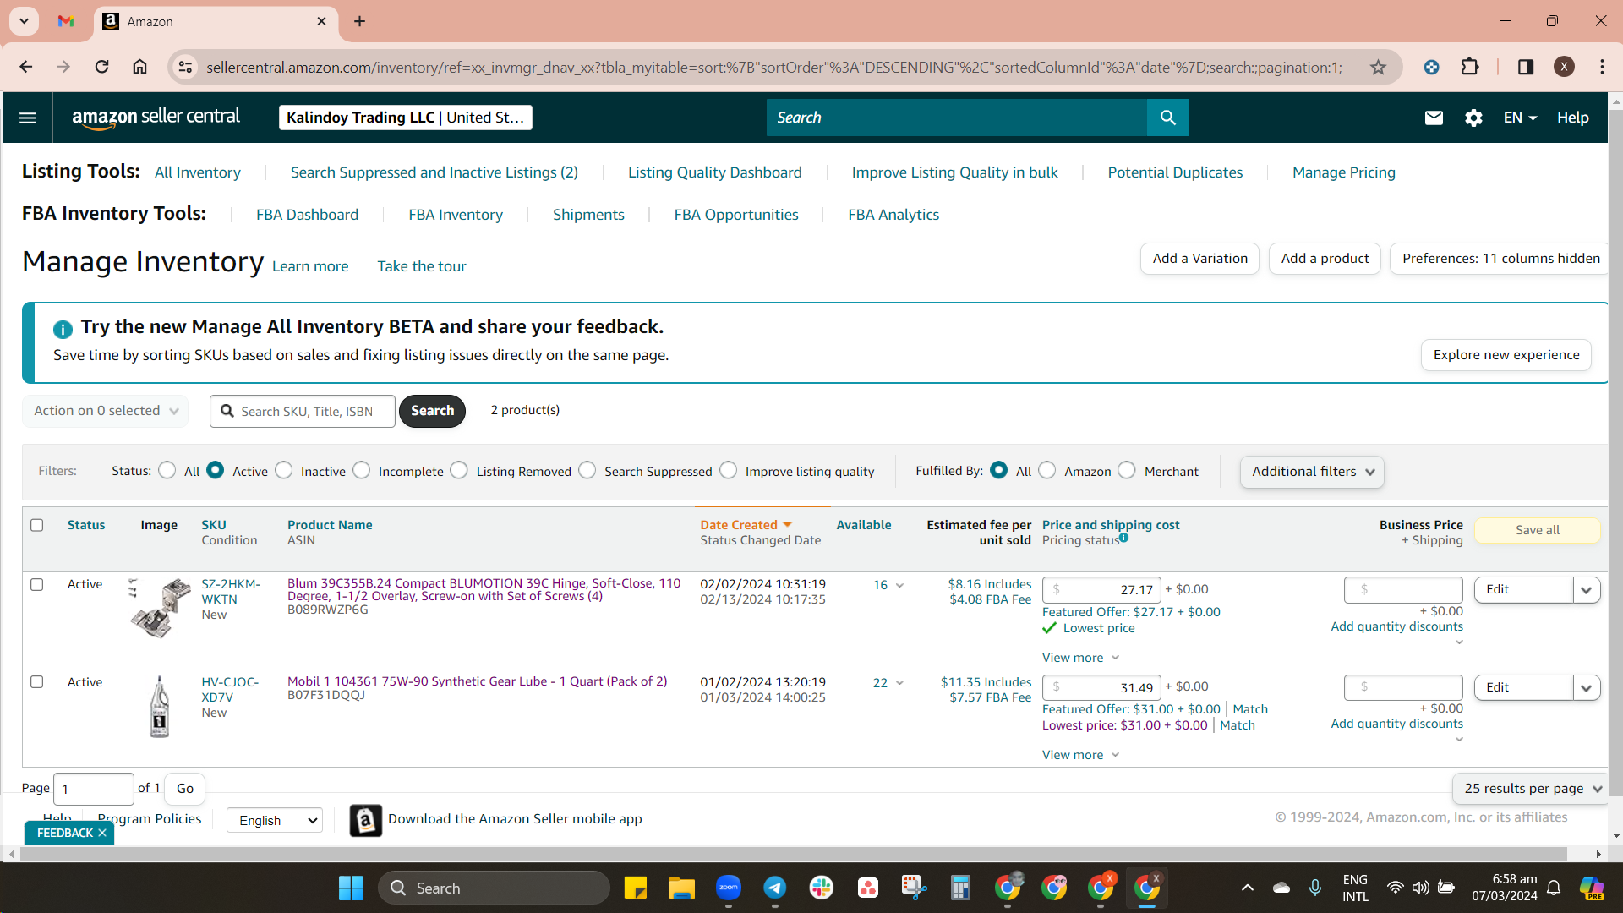Open the EN language dropdown in header
This screenshot has height=913, width=1623.
coord(1520,118)
